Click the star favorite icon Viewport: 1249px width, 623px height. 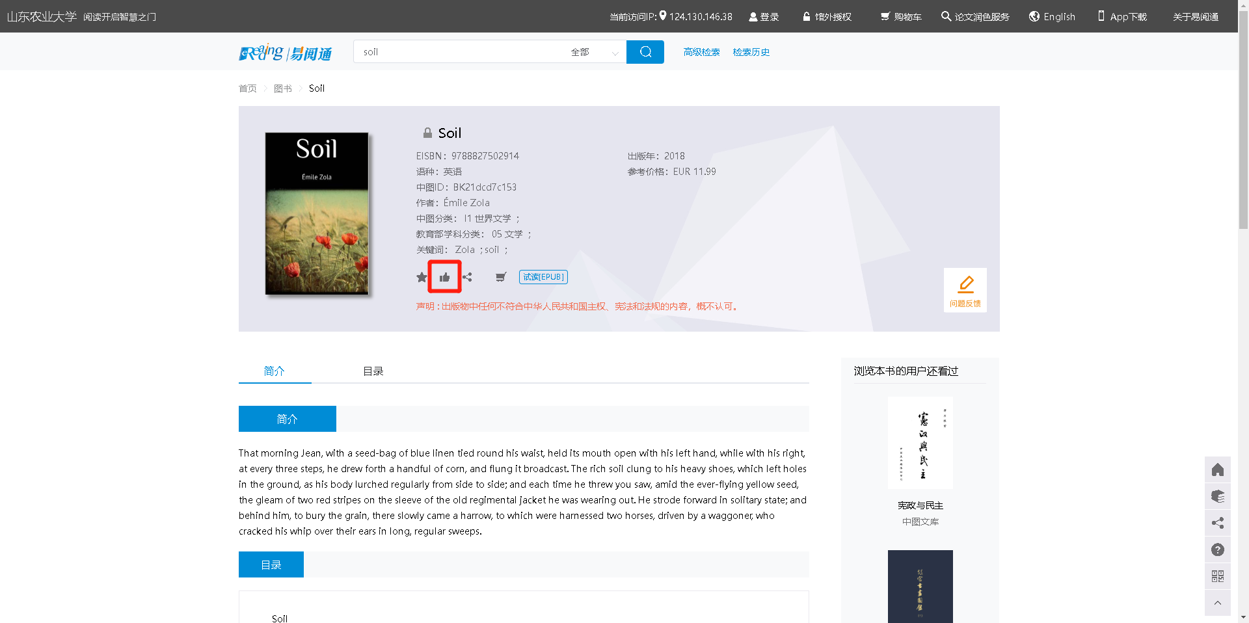pos(422,277)
